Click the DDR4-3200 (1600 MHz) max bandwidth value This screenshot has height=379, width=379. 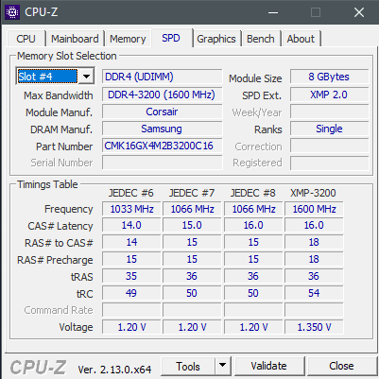(x=163, y=95)
